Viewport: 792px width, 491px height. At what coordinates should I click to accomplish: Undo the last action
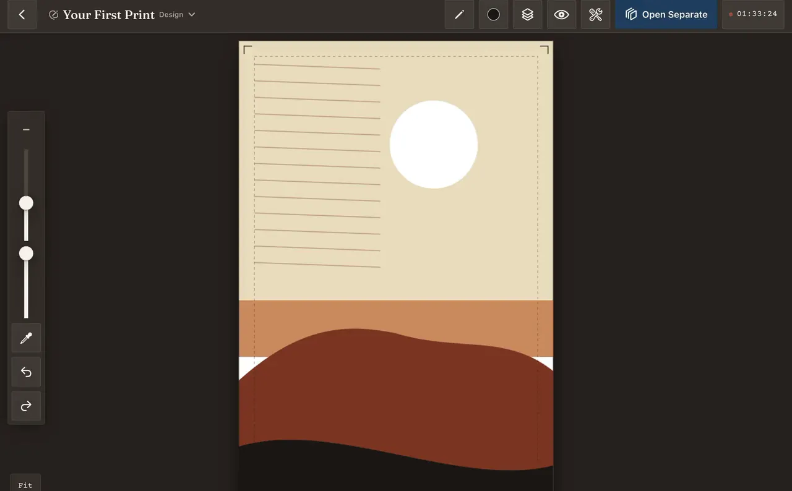tap(26, 372)
